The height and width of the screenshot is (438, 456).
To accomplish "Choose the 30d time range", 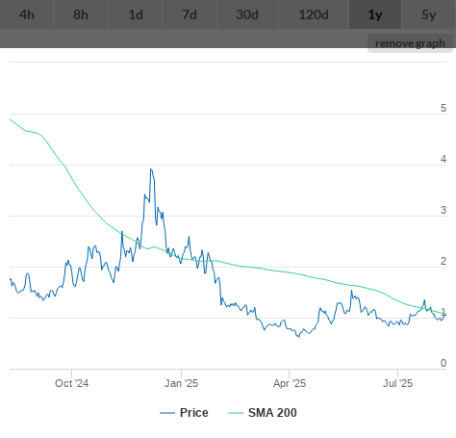I will click(247, 14).
